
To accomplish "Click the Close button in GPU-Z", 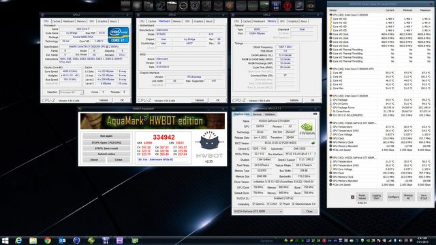I will 309,212.
